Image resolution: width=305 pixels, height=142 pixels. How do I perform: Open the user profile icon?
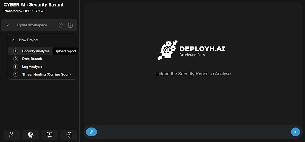tap(12, 135)
